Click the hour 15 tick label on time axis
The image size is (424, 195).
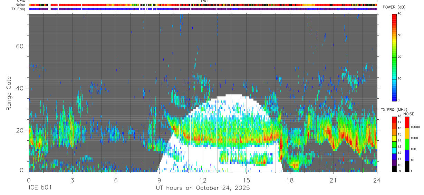click(247, 181)
